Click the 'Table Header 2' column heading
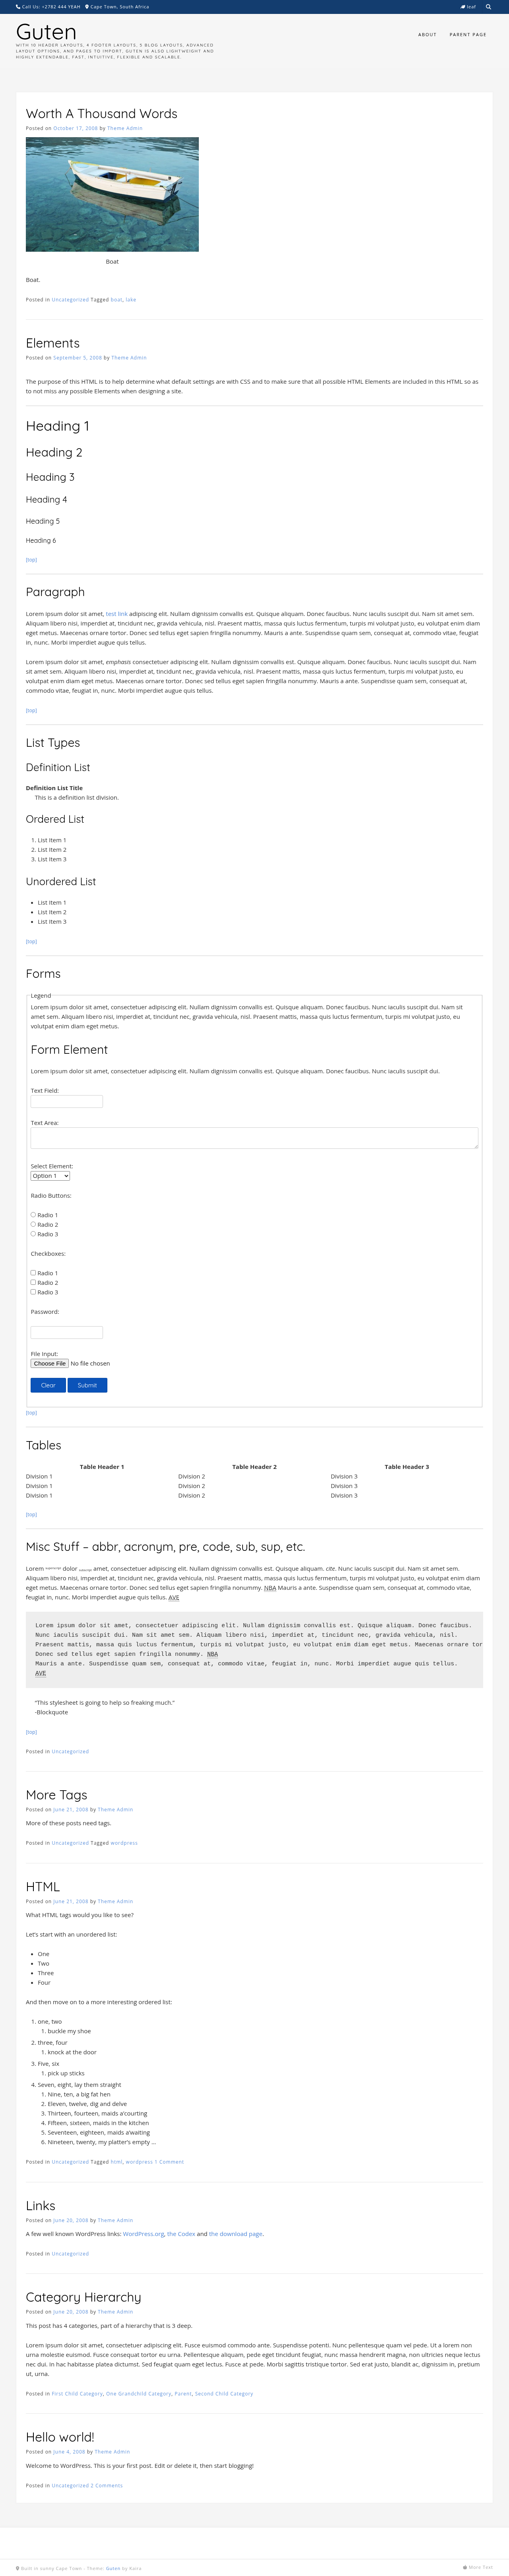This screenshot has width=509, height=2576. click(x=254, y=1467)
